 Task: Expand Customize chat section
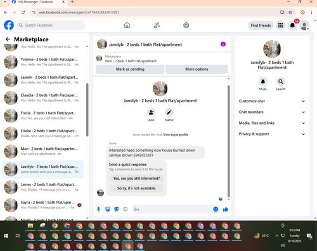[272, 101]
